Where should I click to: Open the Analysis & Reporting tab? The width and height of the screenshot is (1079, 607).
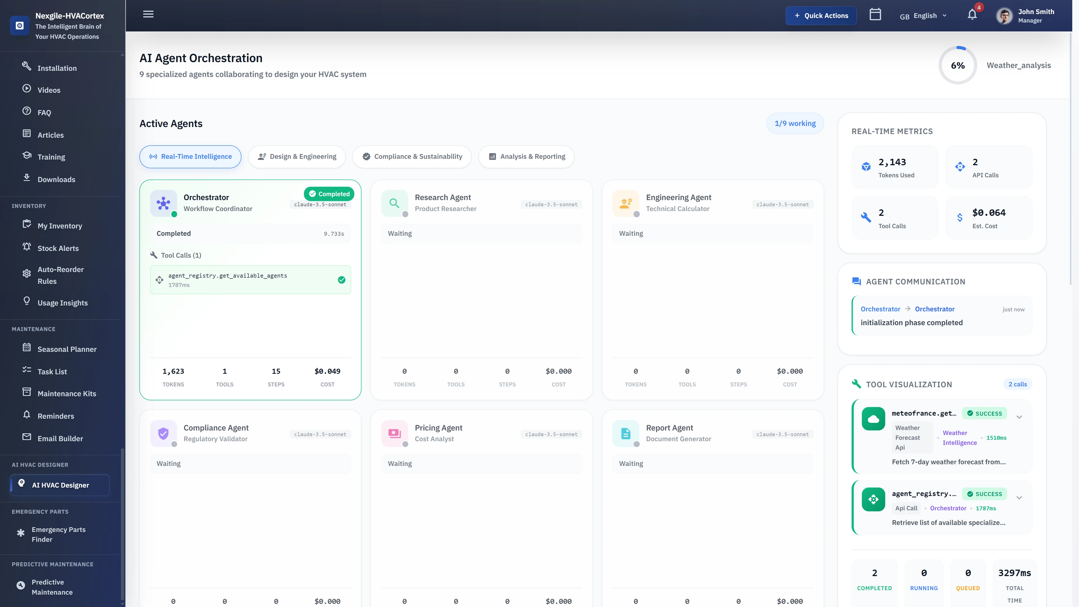526,156
